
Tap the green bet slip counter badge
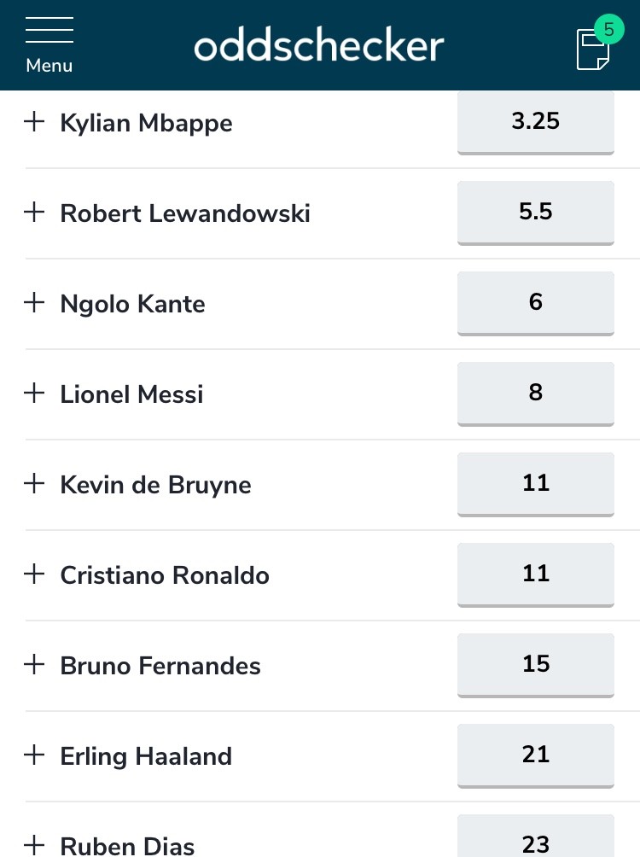(608, 29)
